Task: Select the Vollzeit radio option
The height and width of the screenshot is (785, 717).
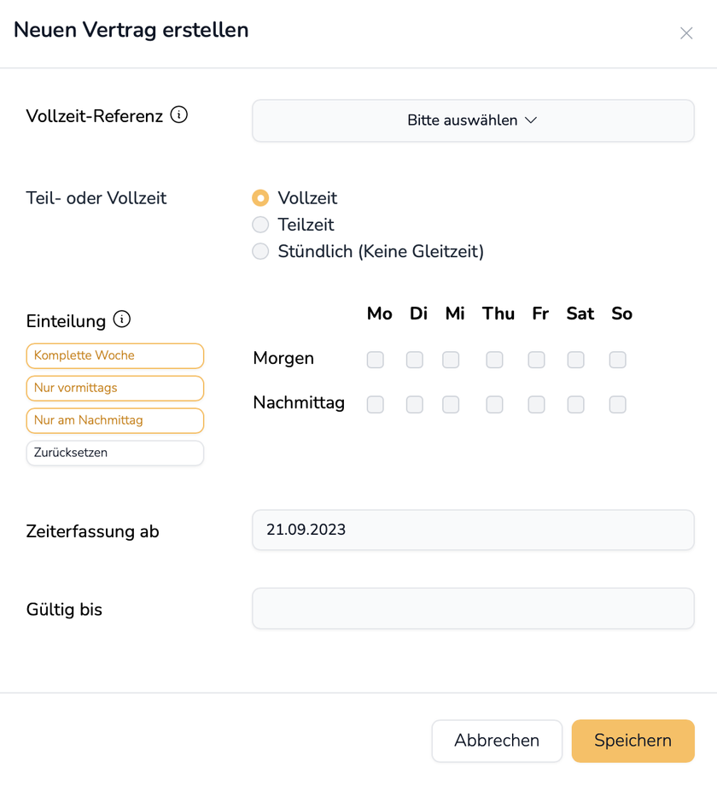Action: [x=260, y=198]
